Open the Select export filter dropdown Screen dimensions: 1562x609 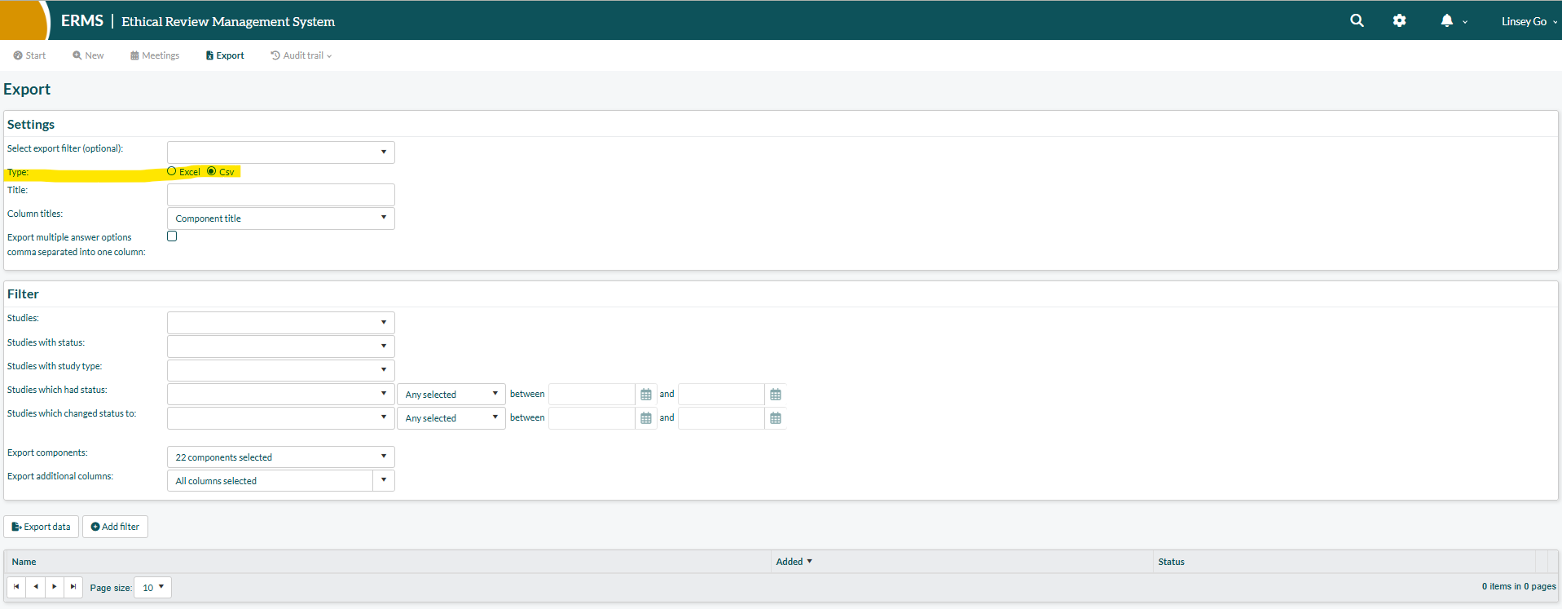tap(281, 152)
